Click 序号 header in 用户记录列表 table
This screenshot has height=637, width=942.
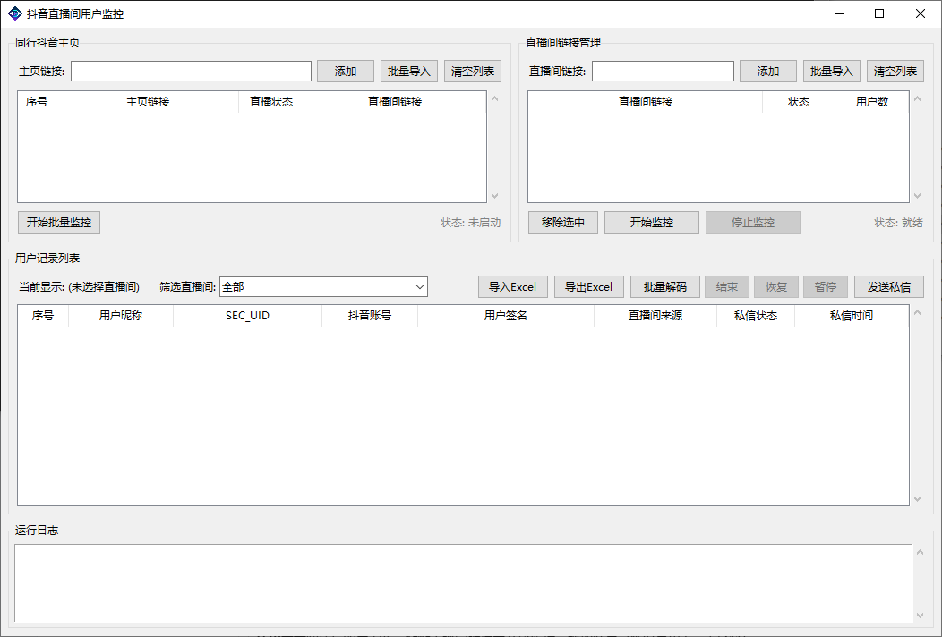(43, 316)
